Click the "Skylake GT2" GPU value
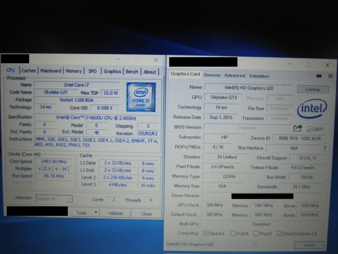Image resolution: width=338 pixels, height=254 pixels. point(224,98)
